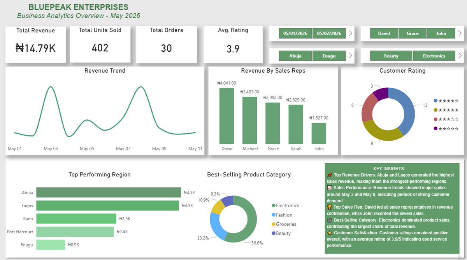Click the May 11 axis label
The image size is (467, 260).
pos(195,149)
